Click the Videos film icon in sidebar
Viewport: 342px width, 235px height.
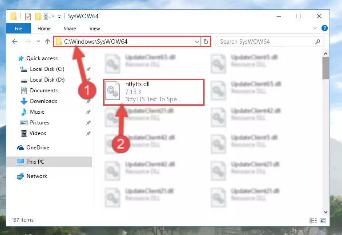24,133
